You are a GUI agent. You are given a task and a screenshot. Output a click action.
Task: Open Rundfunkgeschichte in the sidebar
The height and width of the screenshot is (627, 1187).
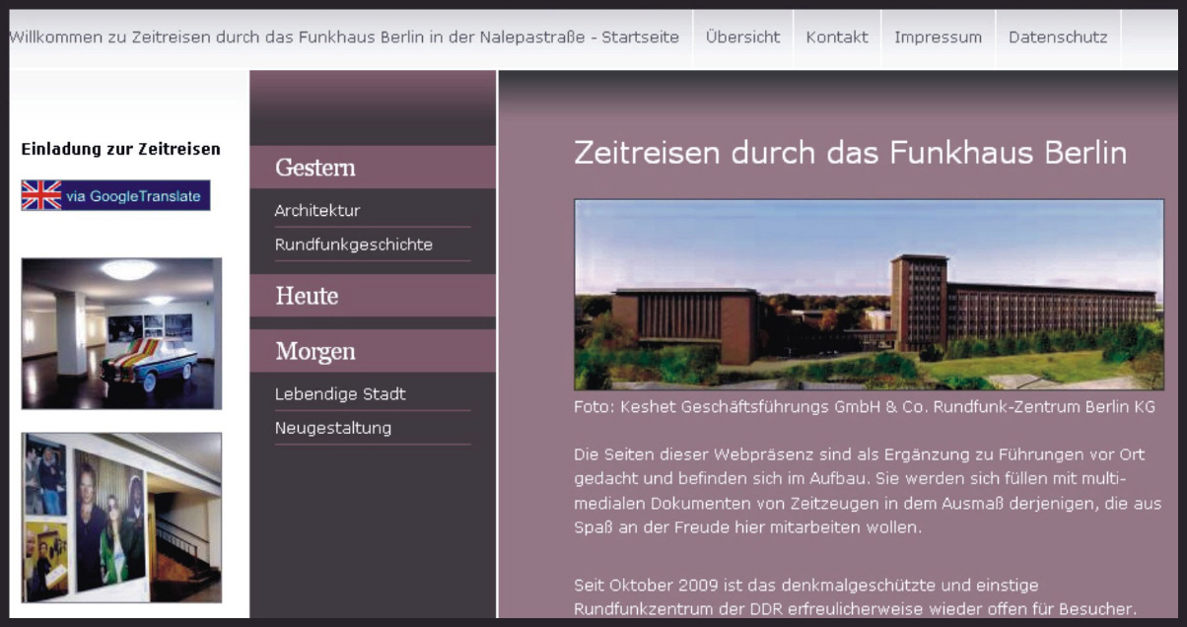coord(353,244)
